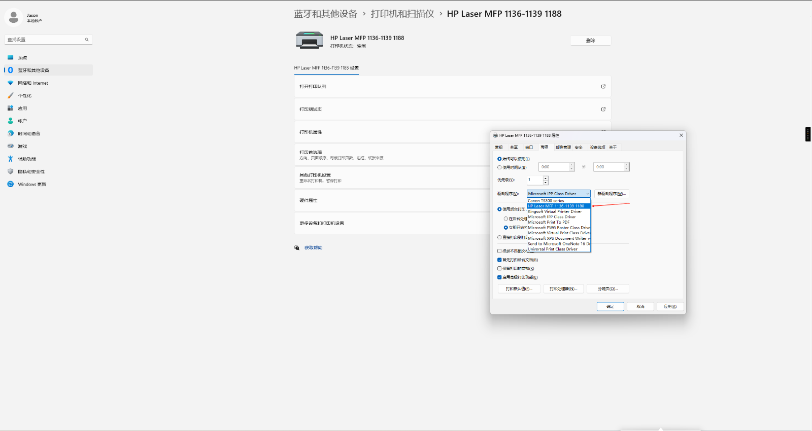Choose HP Laser MFP 1136-1139 1188 driver option
This screenshot has width=812, height=431.
[x=556, y=206]
